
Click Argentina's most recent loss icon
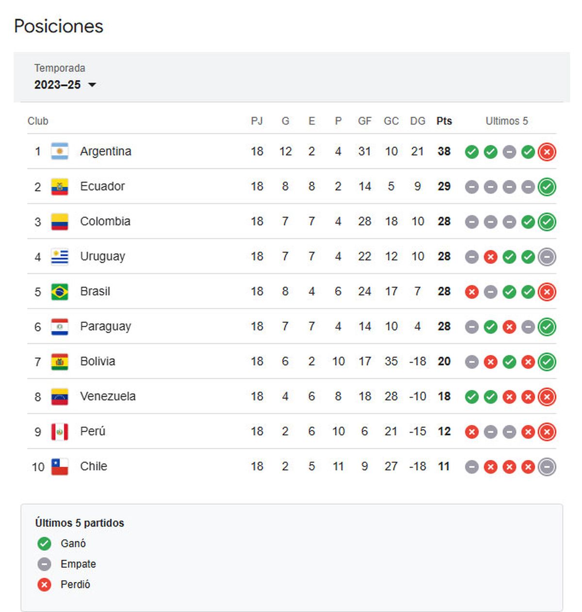coord(547,152)
